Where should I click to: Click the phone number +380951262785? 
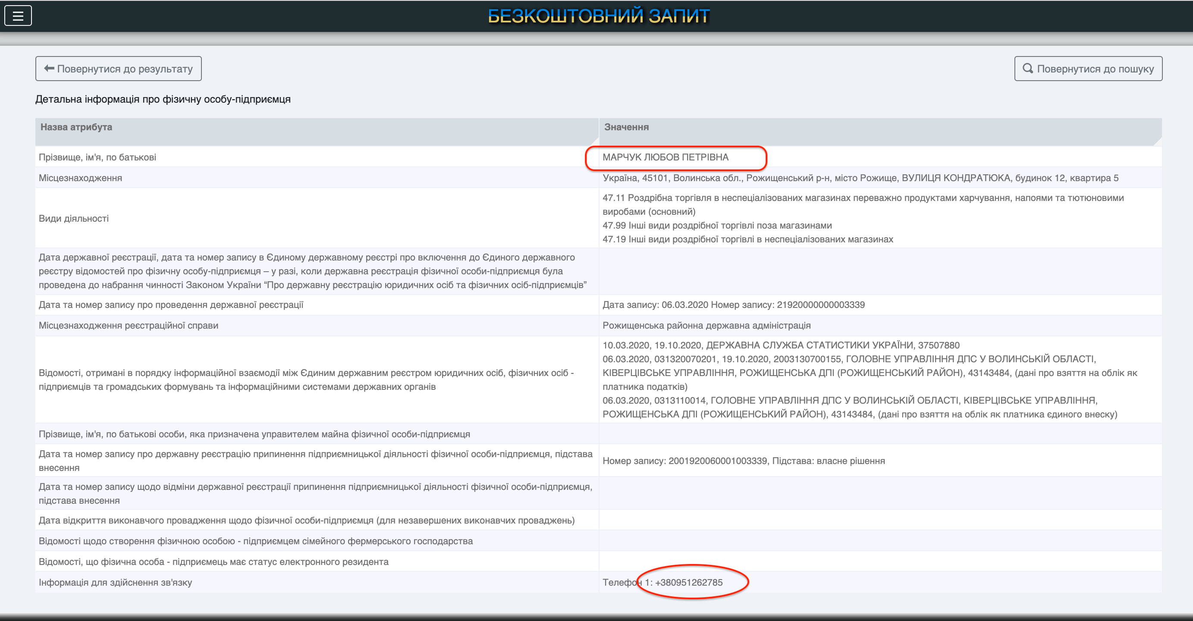(x=688, y=582)
